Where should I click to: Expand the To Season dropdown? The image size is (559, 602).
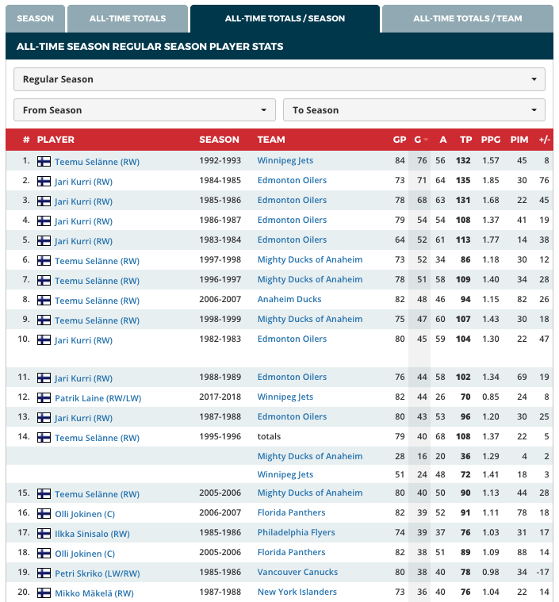(414, 110)
